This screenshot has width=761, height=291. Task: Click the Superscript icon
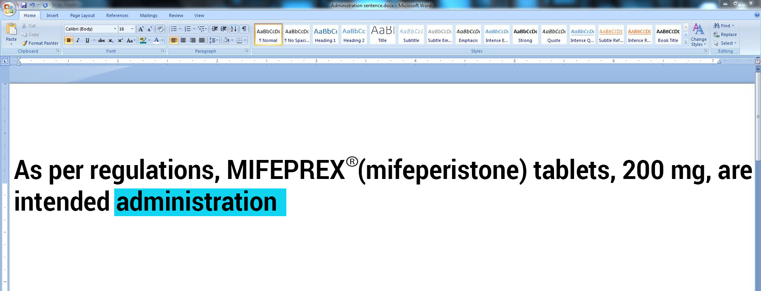[x=120, y=40]
